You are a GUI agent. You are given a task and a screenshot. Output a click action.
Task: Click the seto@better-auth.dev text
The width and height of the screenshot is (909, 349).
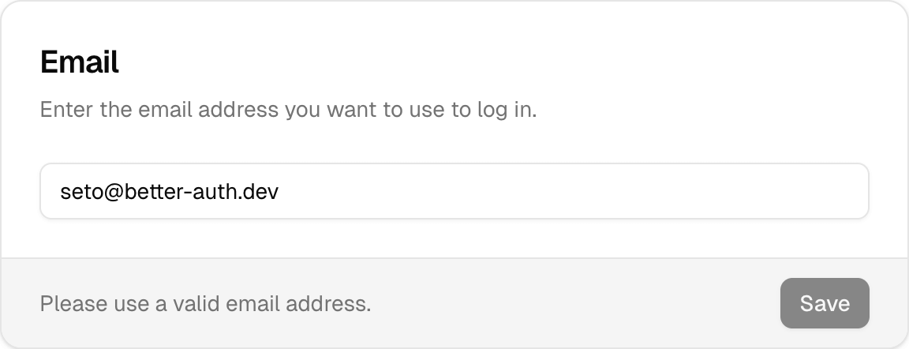point(169,191)
